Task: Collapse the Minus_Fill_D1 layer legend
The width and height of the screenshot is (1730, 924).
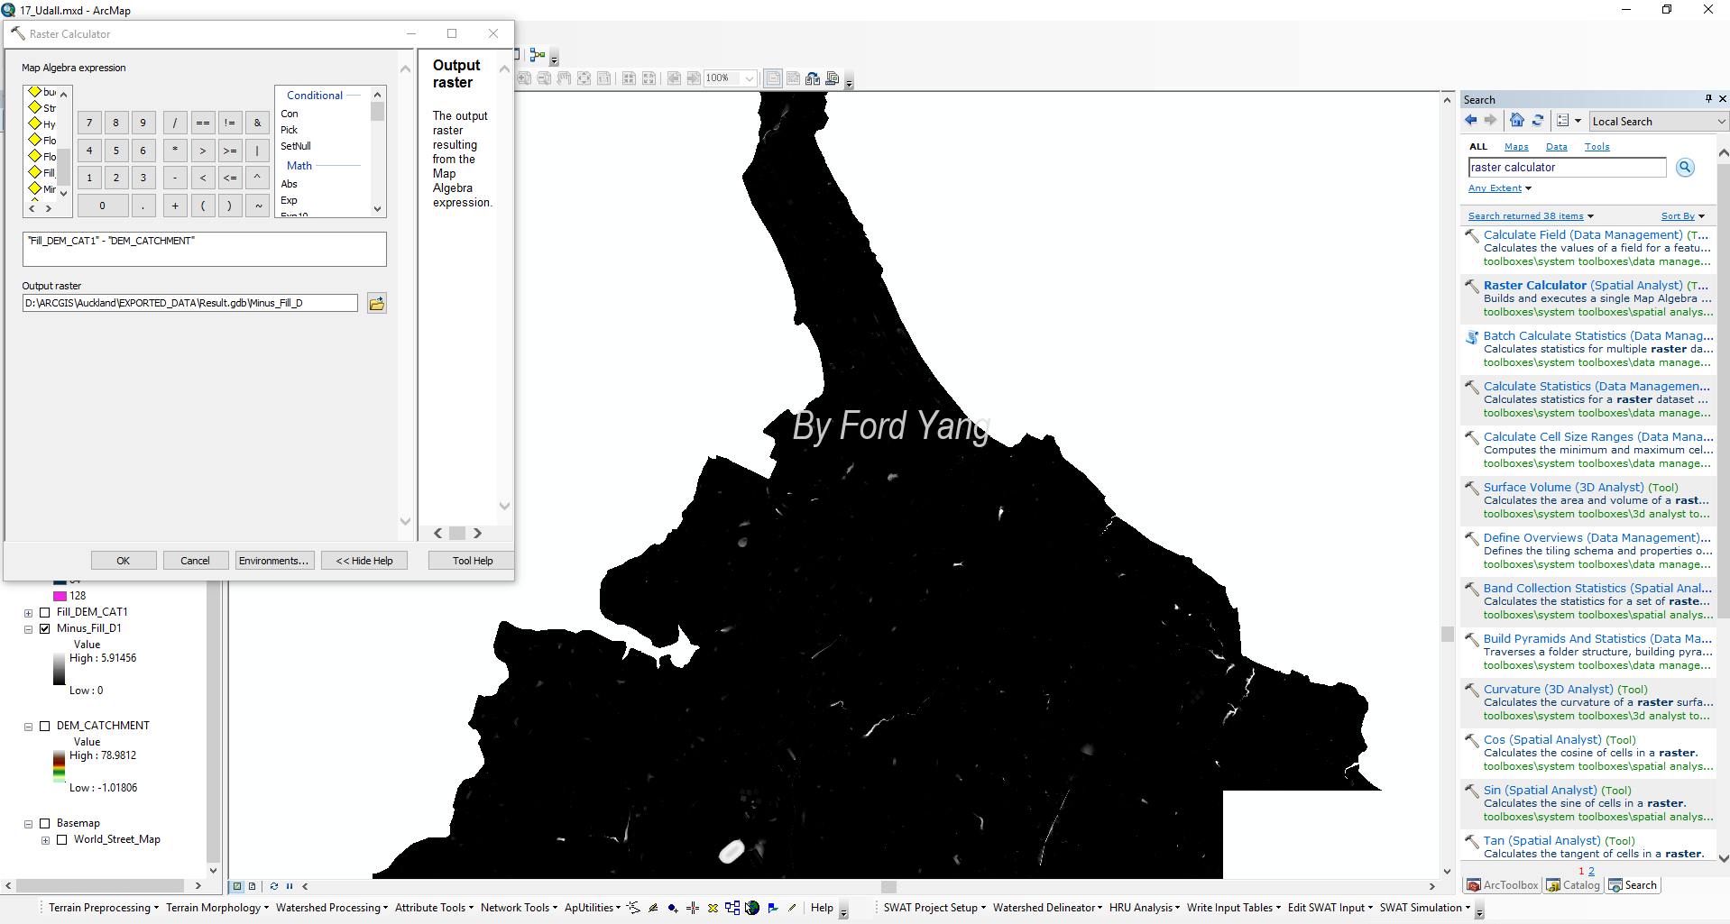Action: click(28, 629)
